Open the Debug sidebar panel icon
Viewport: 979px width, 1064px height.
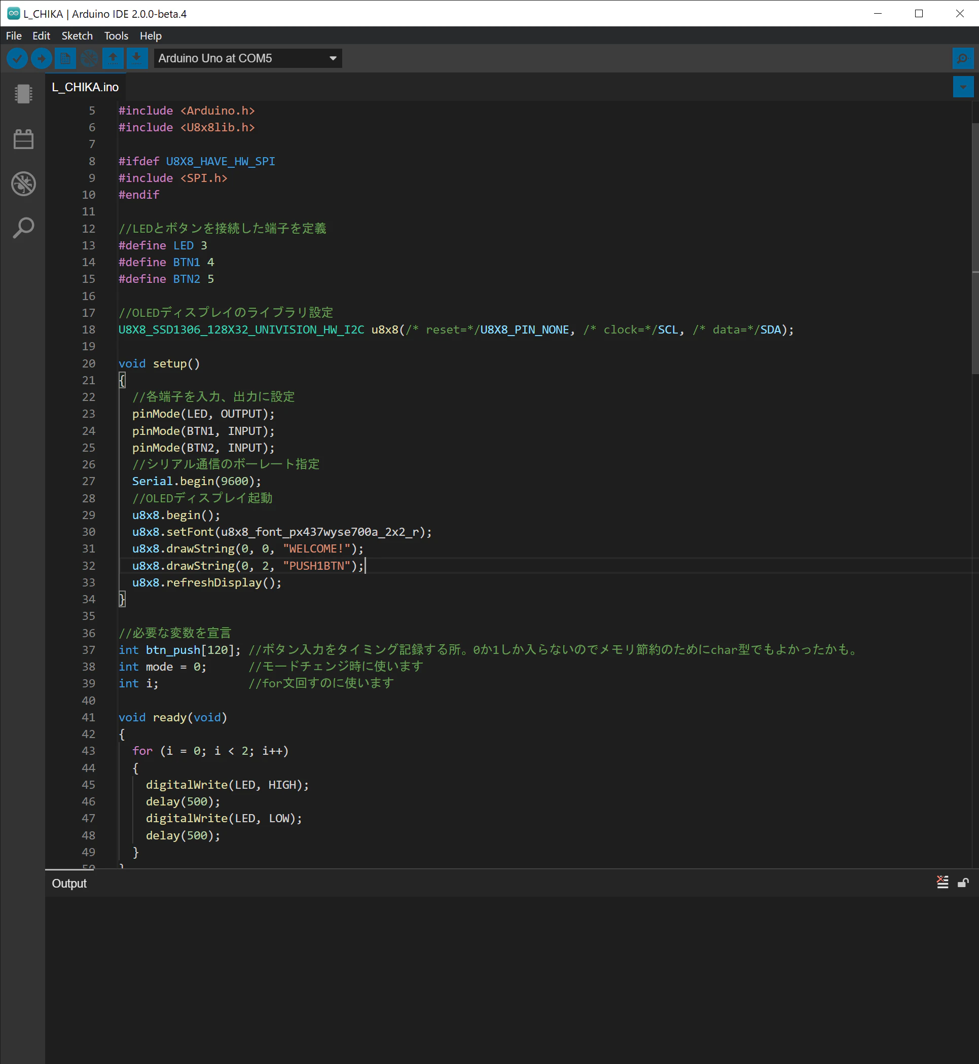(23, 184)
